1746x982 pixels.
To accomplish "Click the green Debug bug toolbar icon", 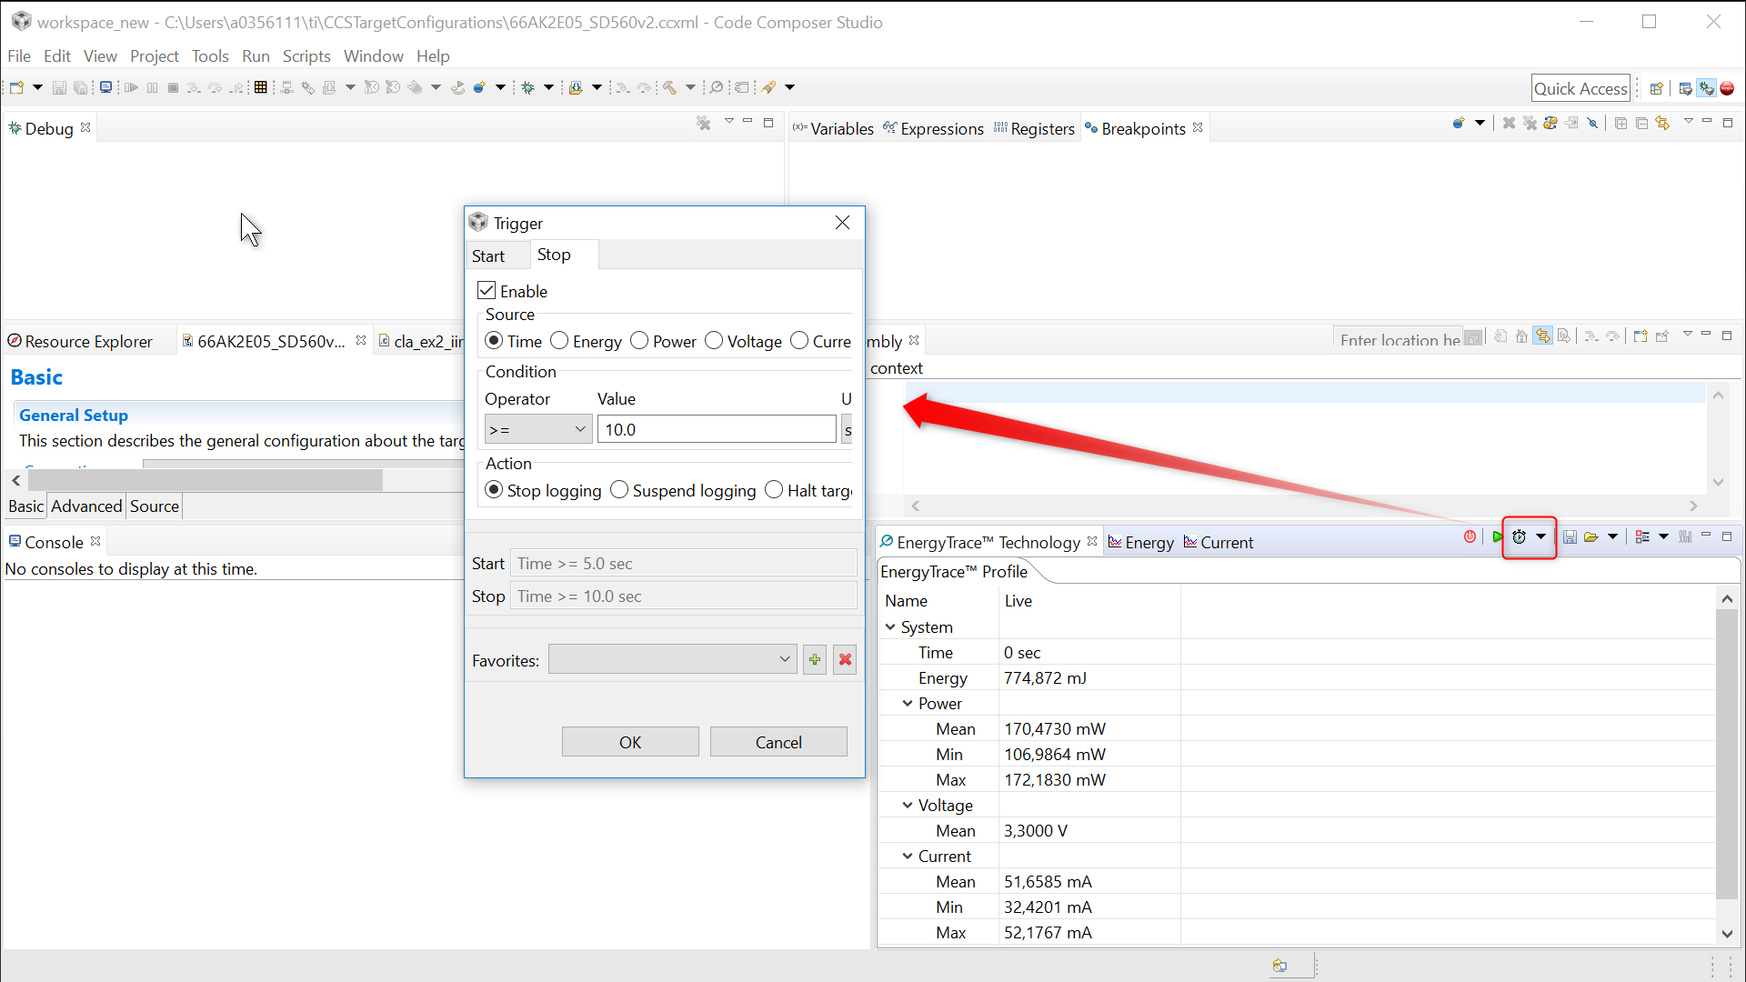I will tap(527, 87).
